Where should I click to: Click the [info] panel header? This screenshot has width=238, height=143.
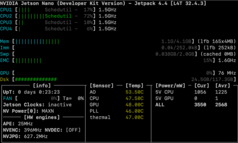coord(42,86)
